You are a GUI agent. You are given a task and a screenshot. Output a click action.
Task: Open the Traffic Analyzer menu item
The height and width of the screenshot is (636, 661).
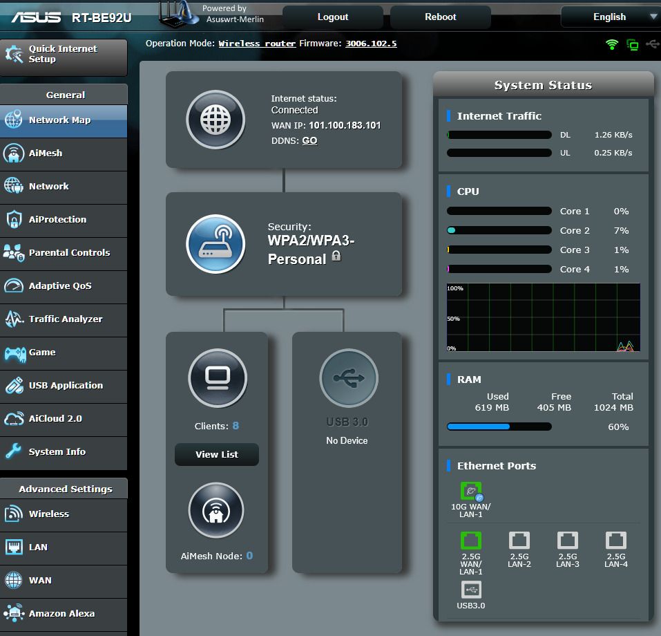(64, 319)
